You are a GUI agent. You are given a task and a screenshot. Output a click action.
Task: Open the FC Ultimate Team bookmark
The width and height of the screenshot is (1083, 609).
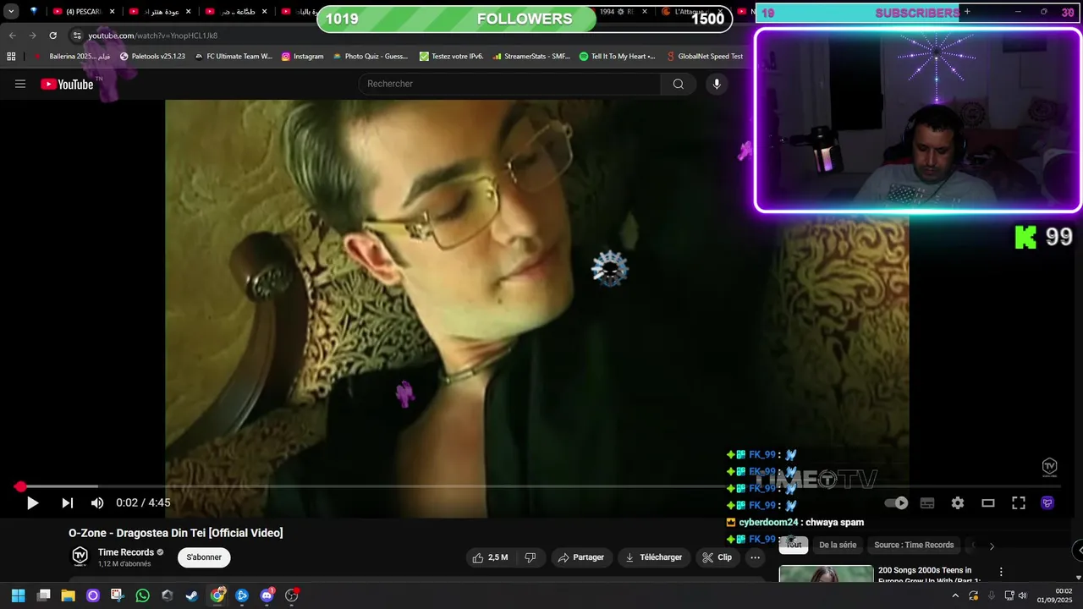(x=234, y=57)
